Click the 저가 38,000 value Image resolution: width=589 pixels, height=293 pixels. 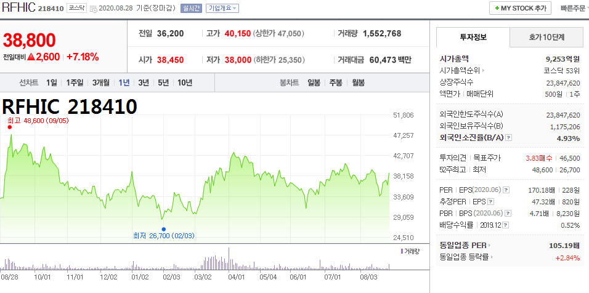tap(238, 60)
